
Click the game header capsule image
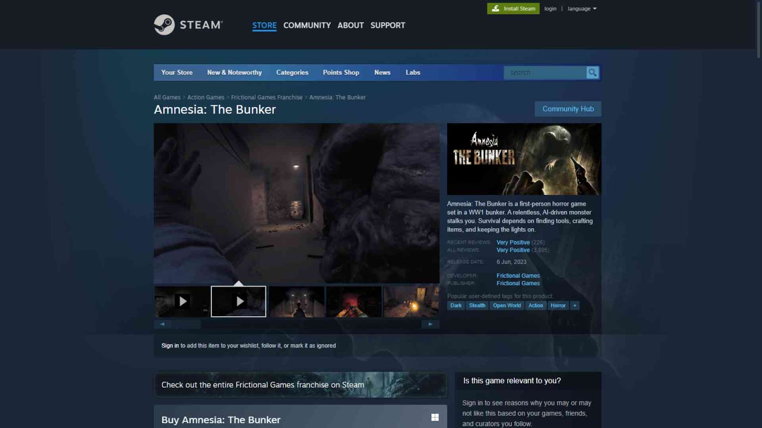coord(524,159)
